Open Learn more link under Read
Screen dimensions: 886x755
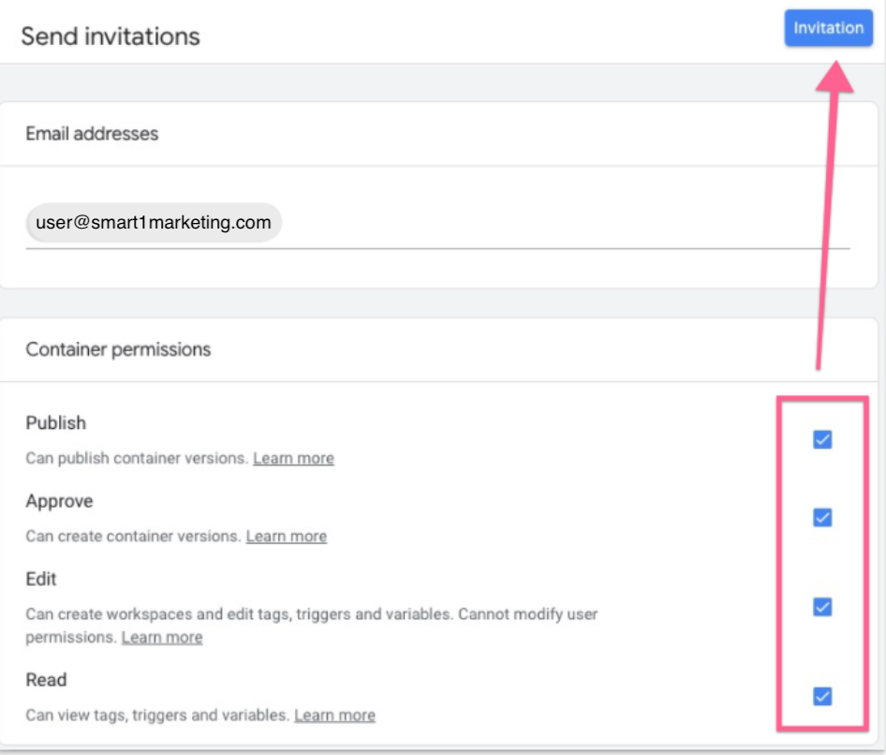(334, 715)
